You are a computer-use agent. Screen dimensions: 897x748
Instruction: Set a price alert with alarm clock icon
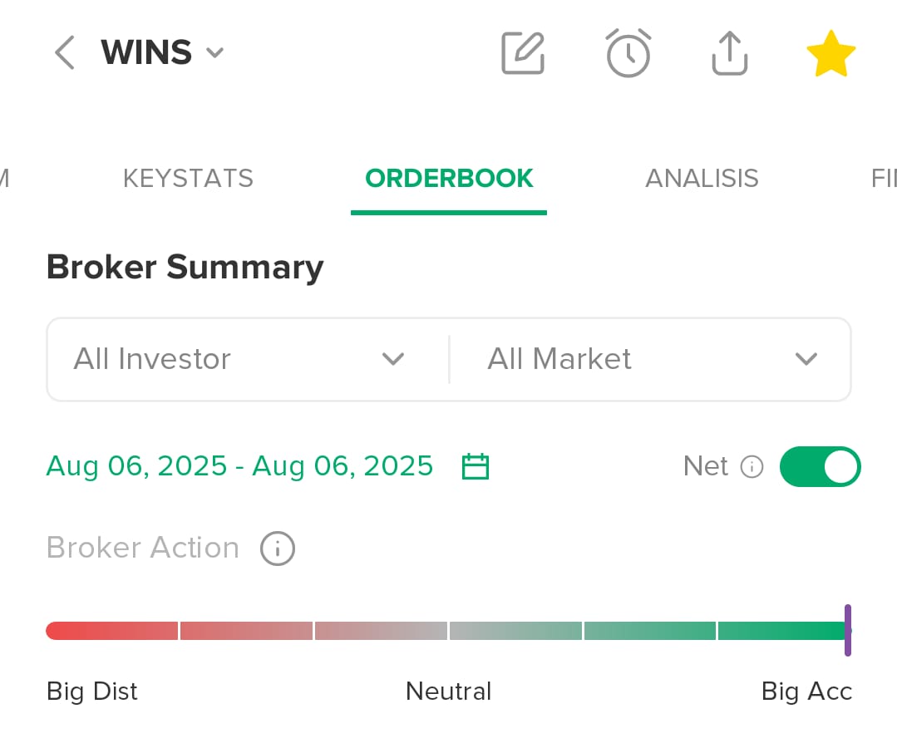point(628,53)
